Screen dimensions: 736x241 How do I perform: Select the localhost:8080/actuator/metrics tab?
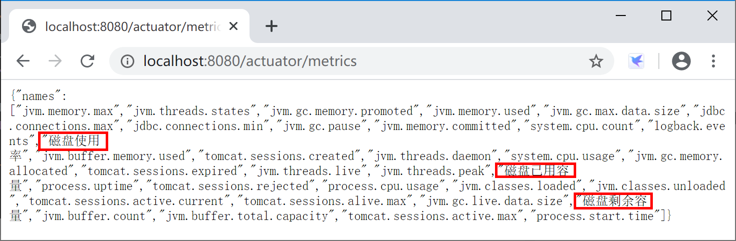click(133, 26)
